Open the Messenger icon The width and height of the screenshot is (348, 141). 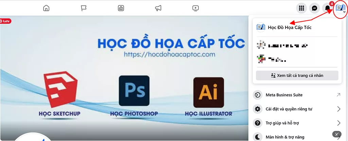(314, 8)
